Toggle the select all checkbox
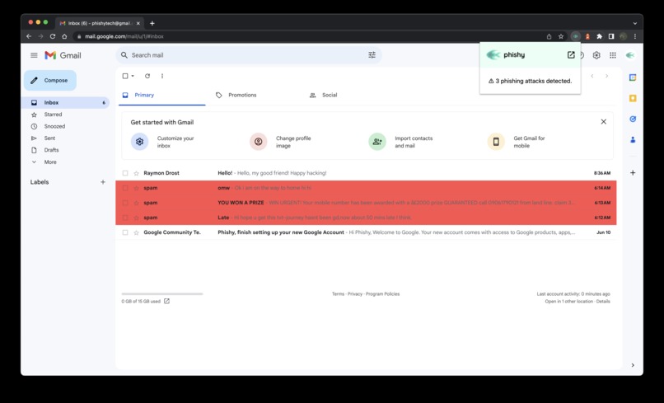Image resolution: width=664 pixels, height=403 pixels. [x=125, y=76]
